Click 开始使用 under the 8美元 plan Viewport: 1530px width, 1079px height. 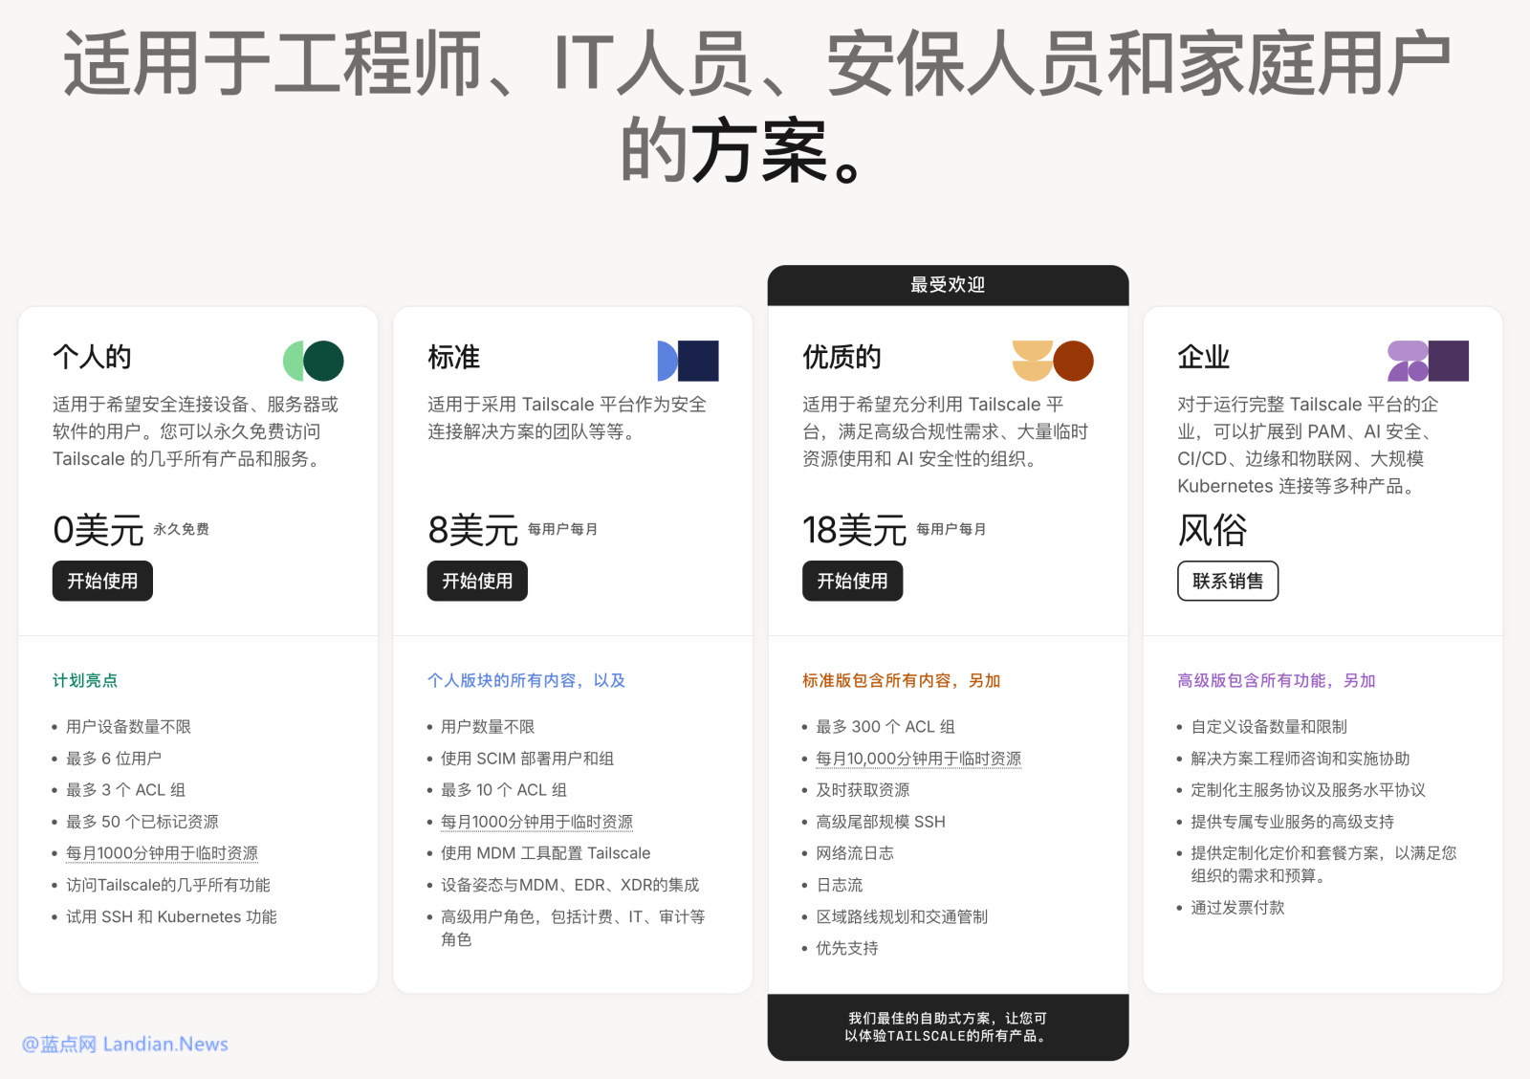[477, 581]
